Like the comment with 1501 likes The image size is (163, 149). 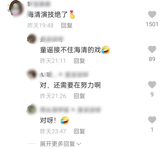pos(152,14)
